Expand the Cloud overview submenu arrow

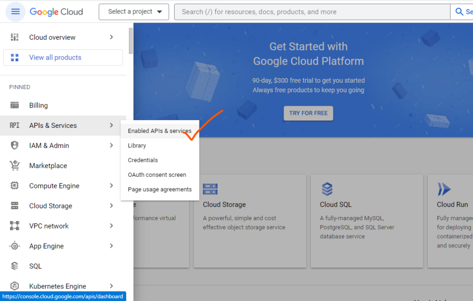[111, 37]
